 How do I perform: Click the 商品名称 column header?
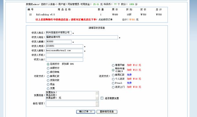[64, 9]
